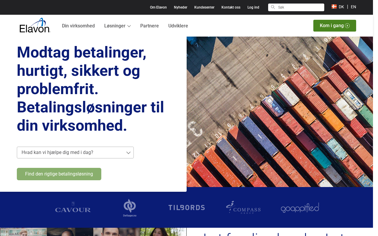Click the Elavon logo
378x236 pixels.
coord(35,25)
